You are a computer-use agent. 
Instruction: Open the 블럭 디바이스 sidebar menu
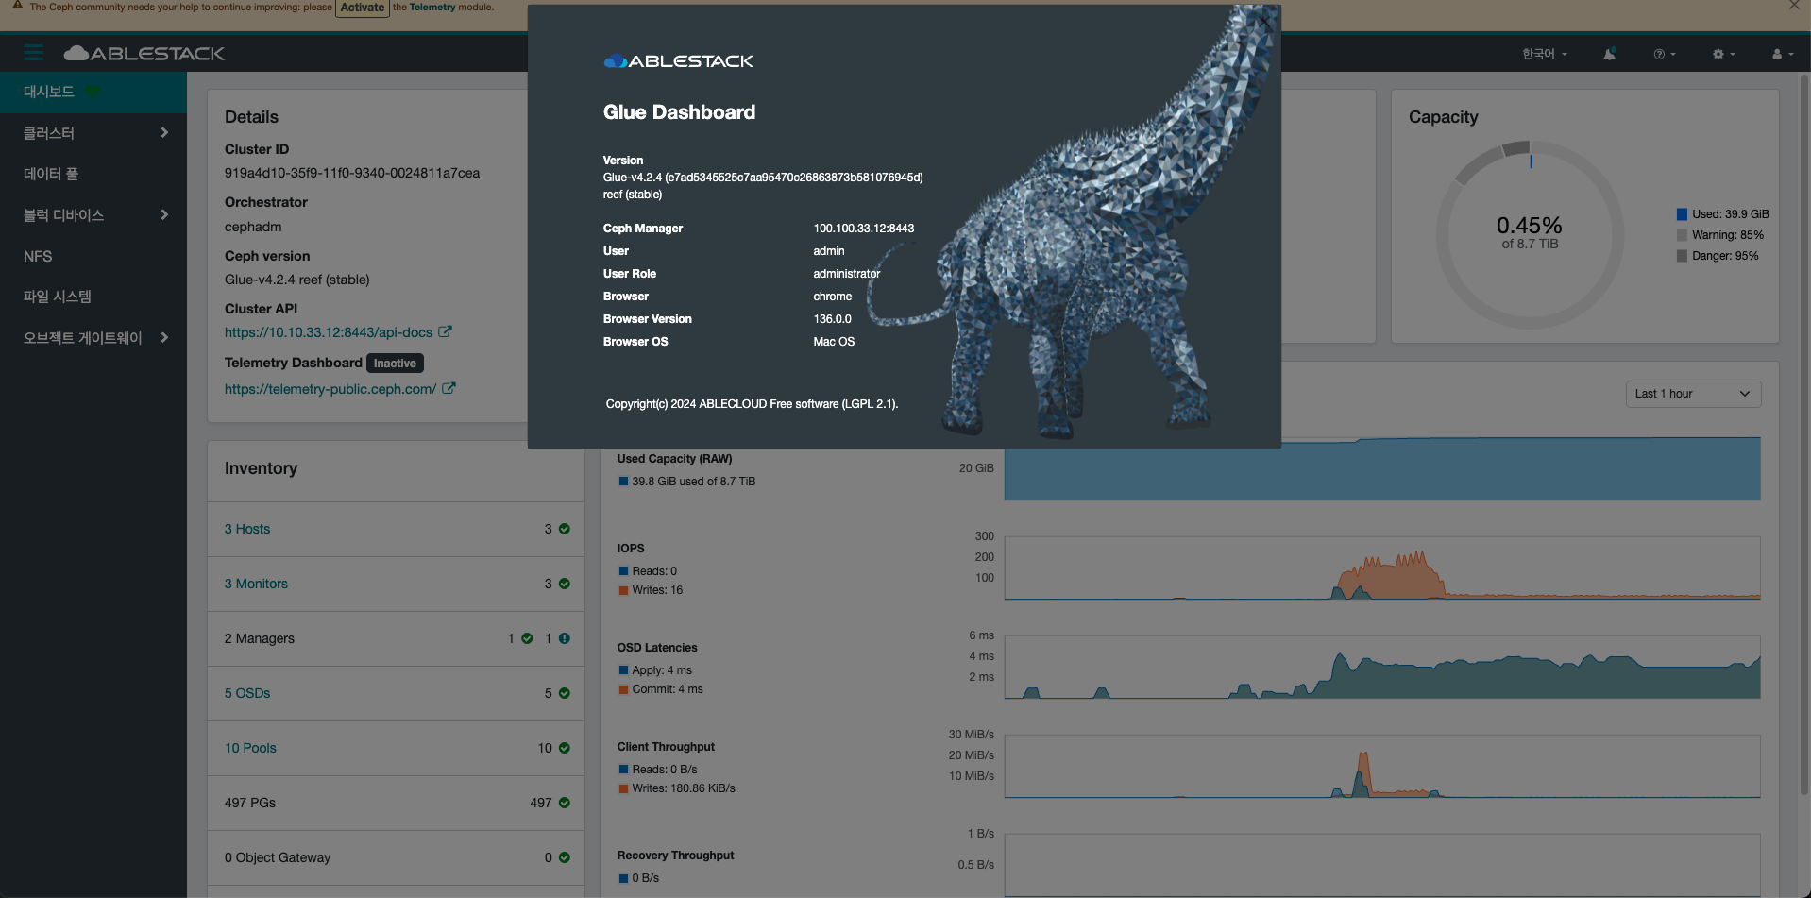93,215
